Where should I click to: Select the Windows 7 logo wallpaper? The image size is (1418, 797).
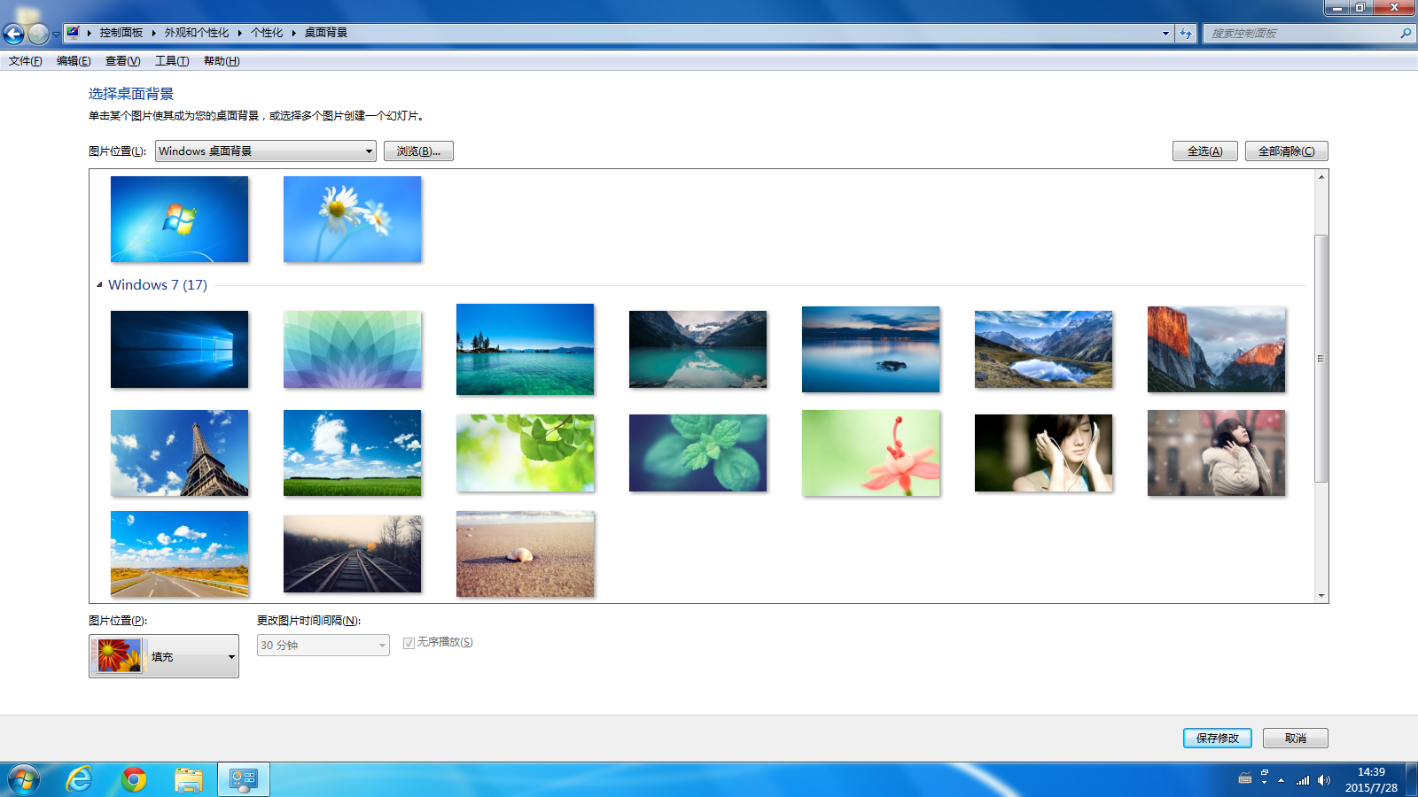(179, 219)
